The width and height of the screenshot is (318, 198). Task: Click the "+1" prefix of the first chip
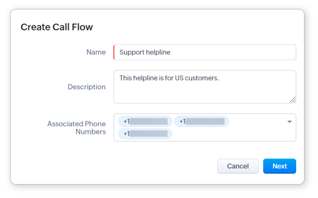click(x=126, y=121)
